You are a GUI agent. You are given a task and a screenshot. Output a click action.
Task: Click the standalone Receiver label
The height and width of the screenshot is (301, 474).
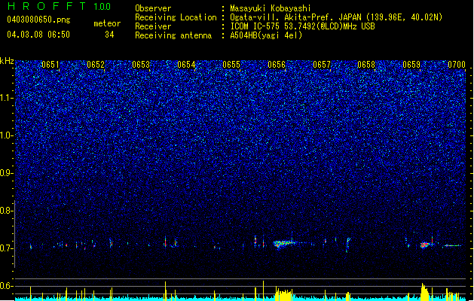click(153, 26)
